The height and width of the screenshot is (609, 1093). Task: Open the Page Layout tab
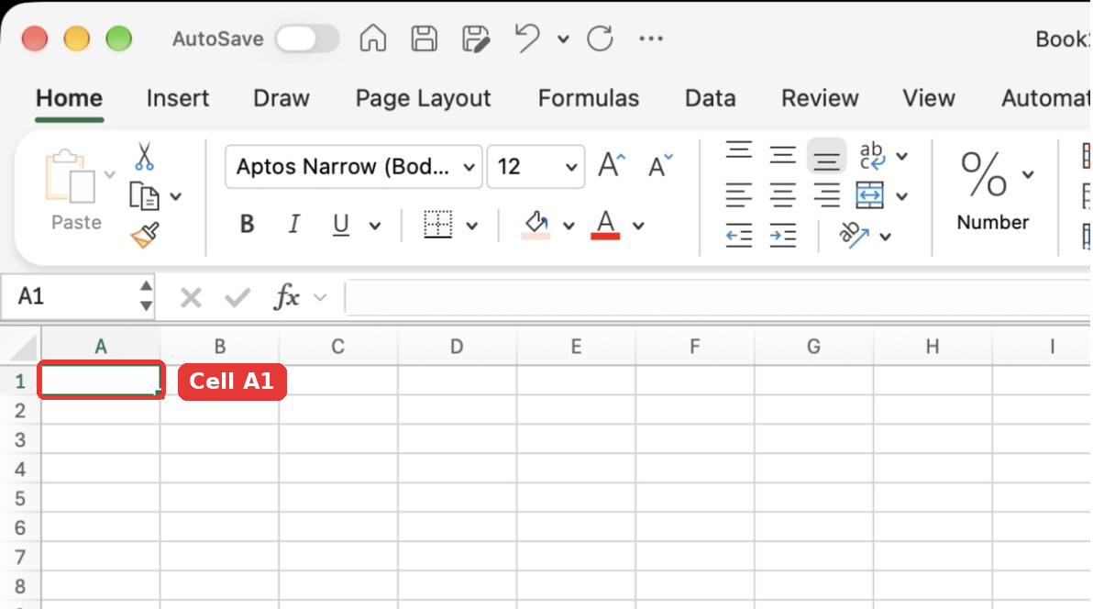pyautogui.click(x=423, y=98)
